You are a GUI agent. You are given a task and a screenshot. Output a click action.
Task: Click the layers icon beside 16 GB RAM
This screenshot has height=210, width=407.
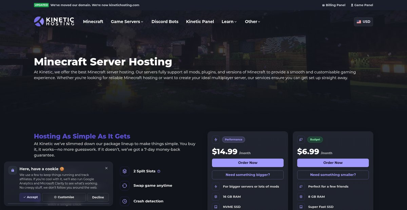216,197
